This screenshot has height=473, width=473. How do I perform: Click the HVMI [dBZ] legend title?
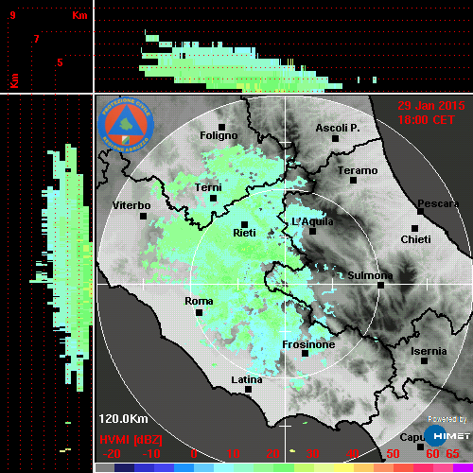tap(131, 440)
